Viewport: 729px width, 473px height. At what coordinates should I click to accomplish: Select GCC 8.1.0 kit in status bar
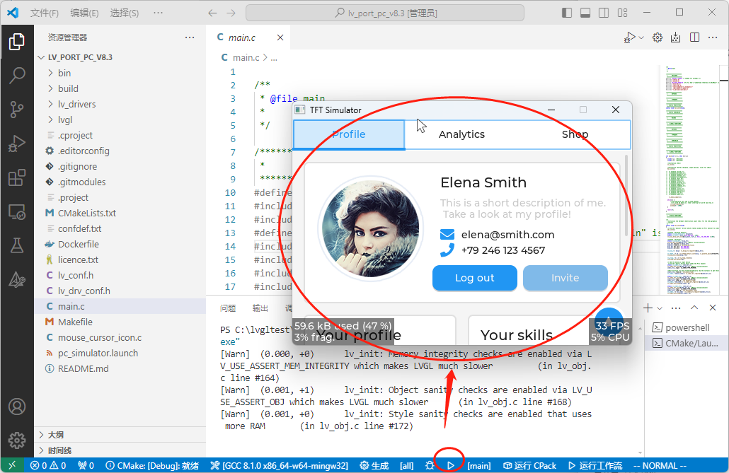click(x=279, y=465)
